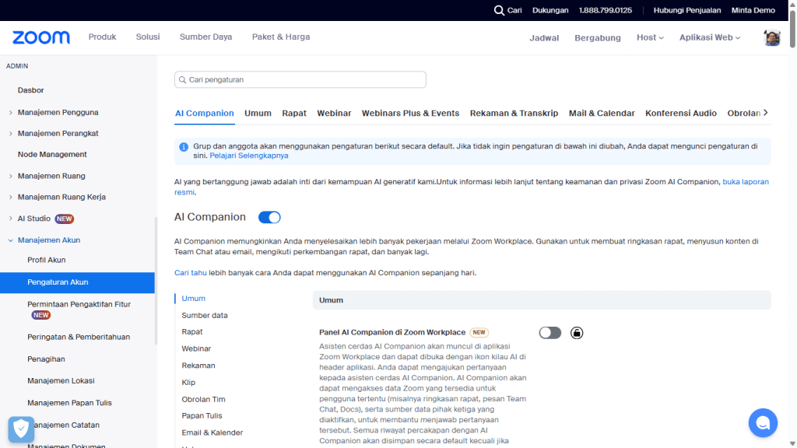
Task: Click the shield icon at the bottom left
Action: click(x=20, y=429)
